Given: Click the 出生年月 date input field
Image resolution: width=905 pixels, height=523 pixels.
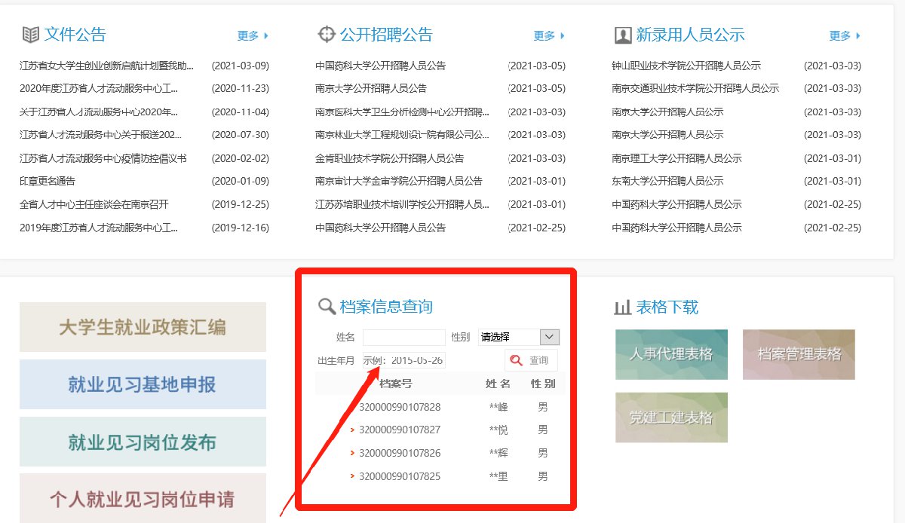Looking at the screenshot, I should pyautogui.click(x=403, y=360).
